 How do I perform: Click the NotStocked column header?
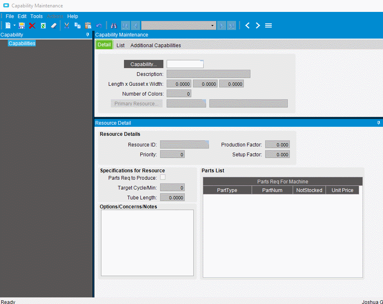point(309,190)
